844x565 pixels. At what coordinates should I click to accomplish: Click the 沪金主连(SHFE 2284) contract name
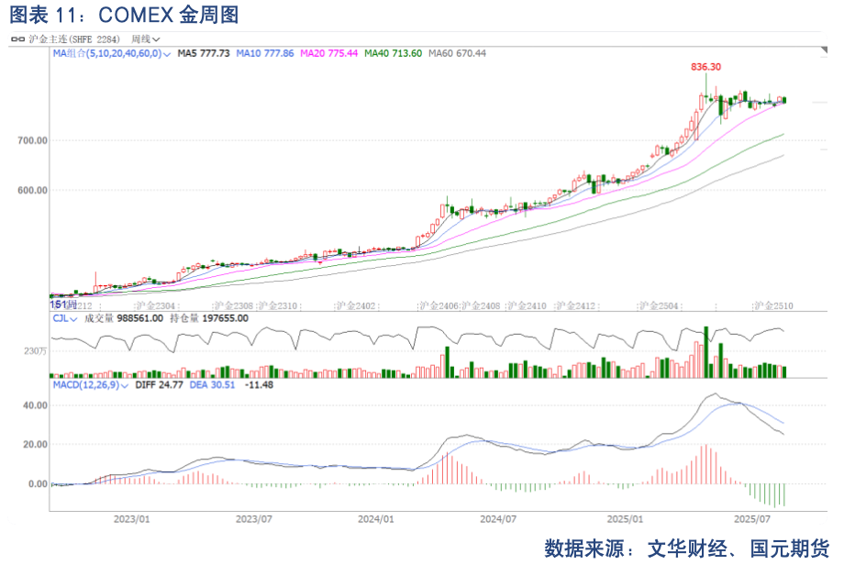[x=75, y=39]
